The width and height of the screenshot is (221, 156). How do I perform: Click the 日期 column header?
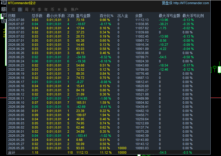point(12,16)
